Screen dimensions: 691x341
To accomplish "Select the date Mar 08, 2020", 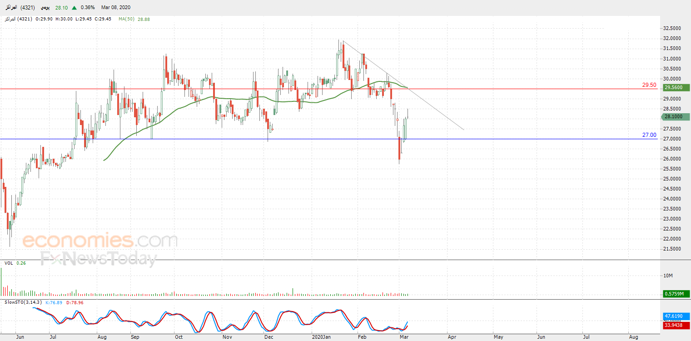I will (116, 8).
